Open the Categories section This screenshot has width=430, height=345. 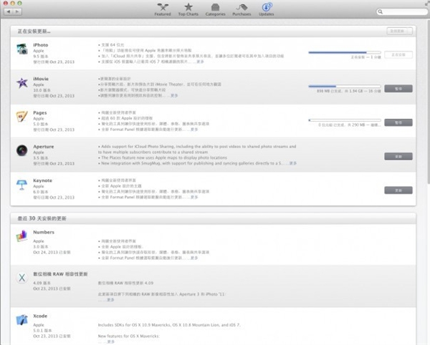[215, 9]
